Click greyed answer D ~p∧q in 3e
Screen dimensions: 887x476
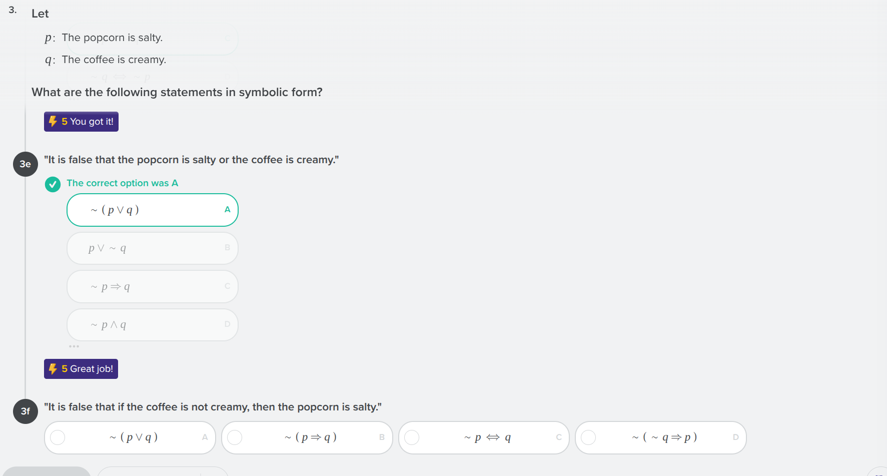pos(152,325)
